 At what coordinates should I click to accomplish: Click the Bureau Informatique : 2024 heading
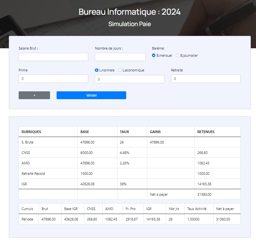(x=129, y=12)
